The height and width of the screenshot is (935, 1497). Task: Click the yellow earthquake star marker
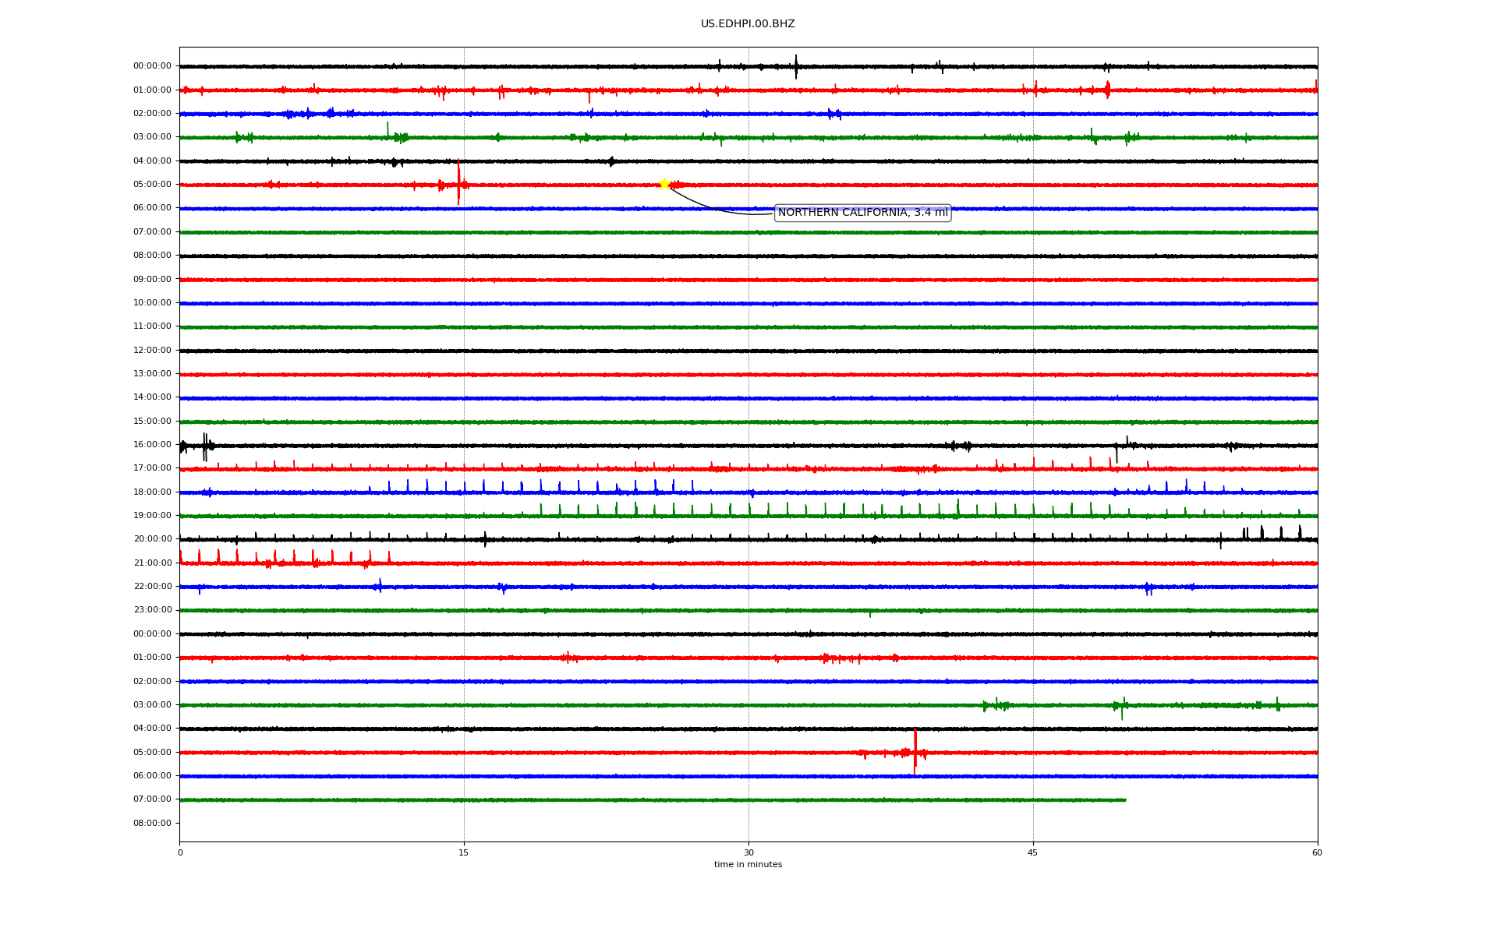[x=664, y=184]
